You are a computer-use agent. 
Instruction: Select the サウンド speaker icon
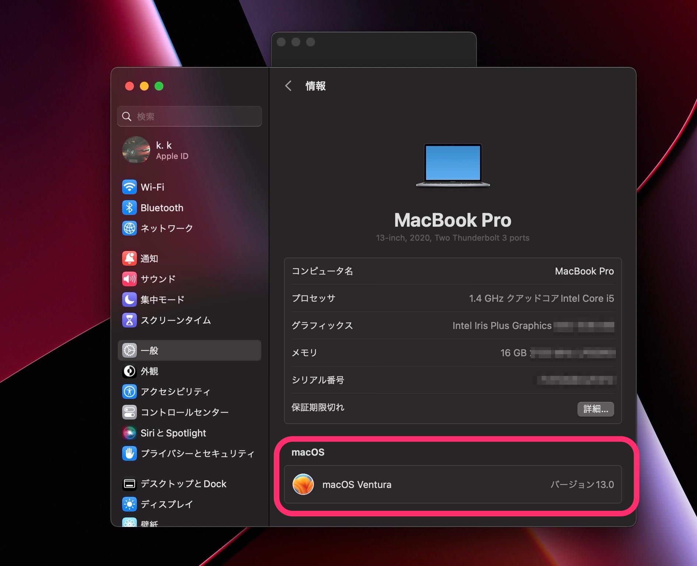pyautogui.click(x=129, y=279)
